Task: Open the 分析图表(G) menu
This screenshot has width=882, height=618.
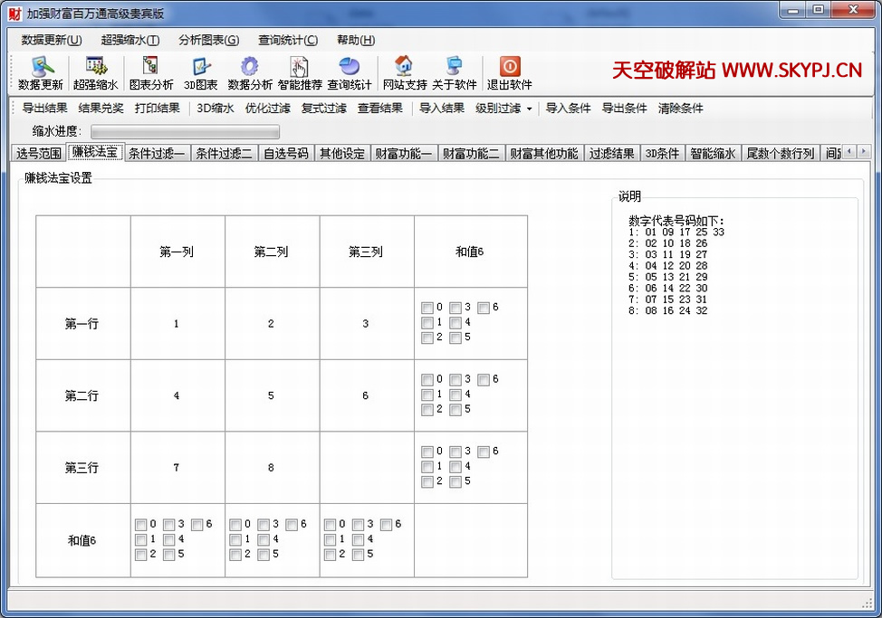Action: (208, 40)
